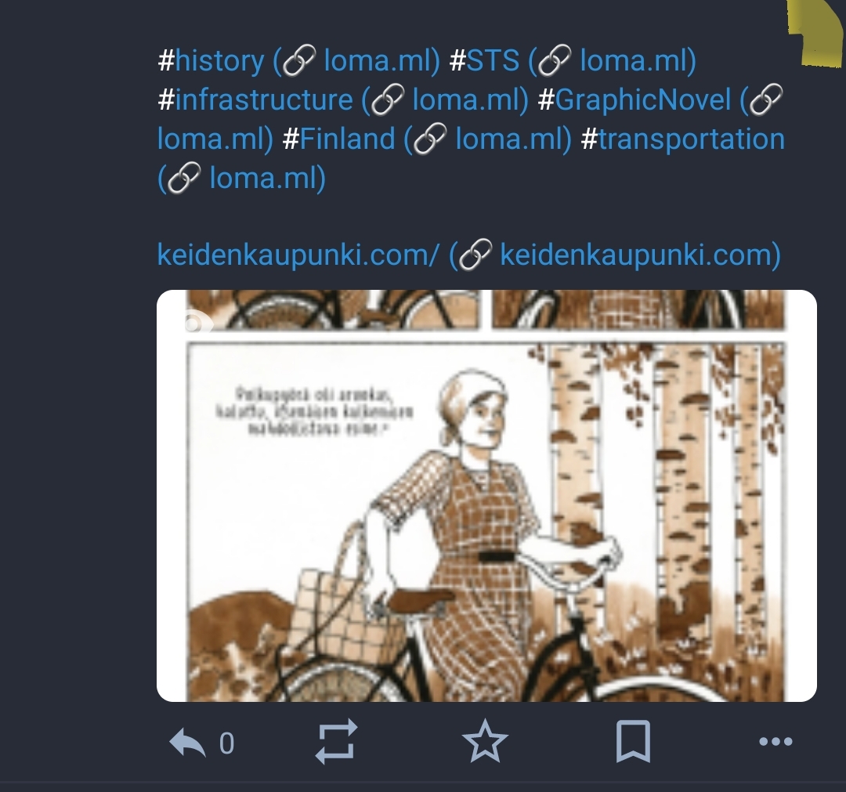This screenshot has width=846, height=792.
Task: Open the three-dots more menu
Action: (775, 742)
